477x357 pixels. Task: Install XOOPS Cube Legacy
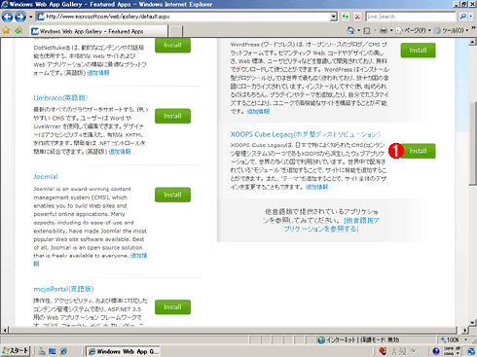click(418, 151)
